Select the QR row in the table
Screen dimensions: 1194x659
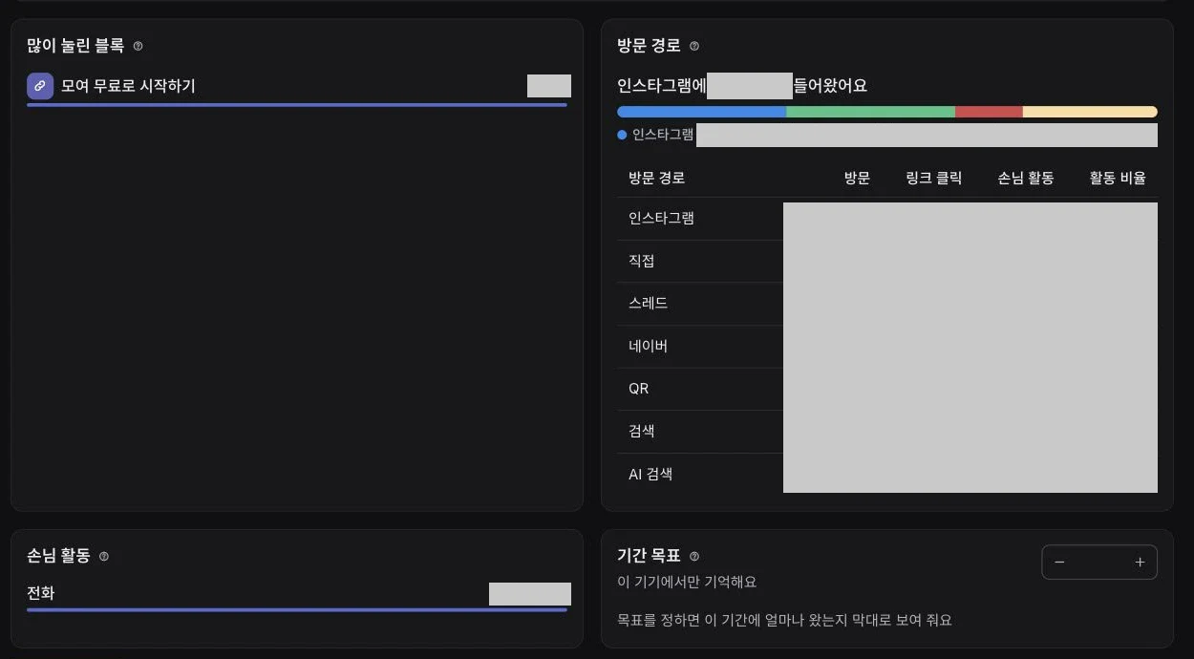[x=887, y=389]
